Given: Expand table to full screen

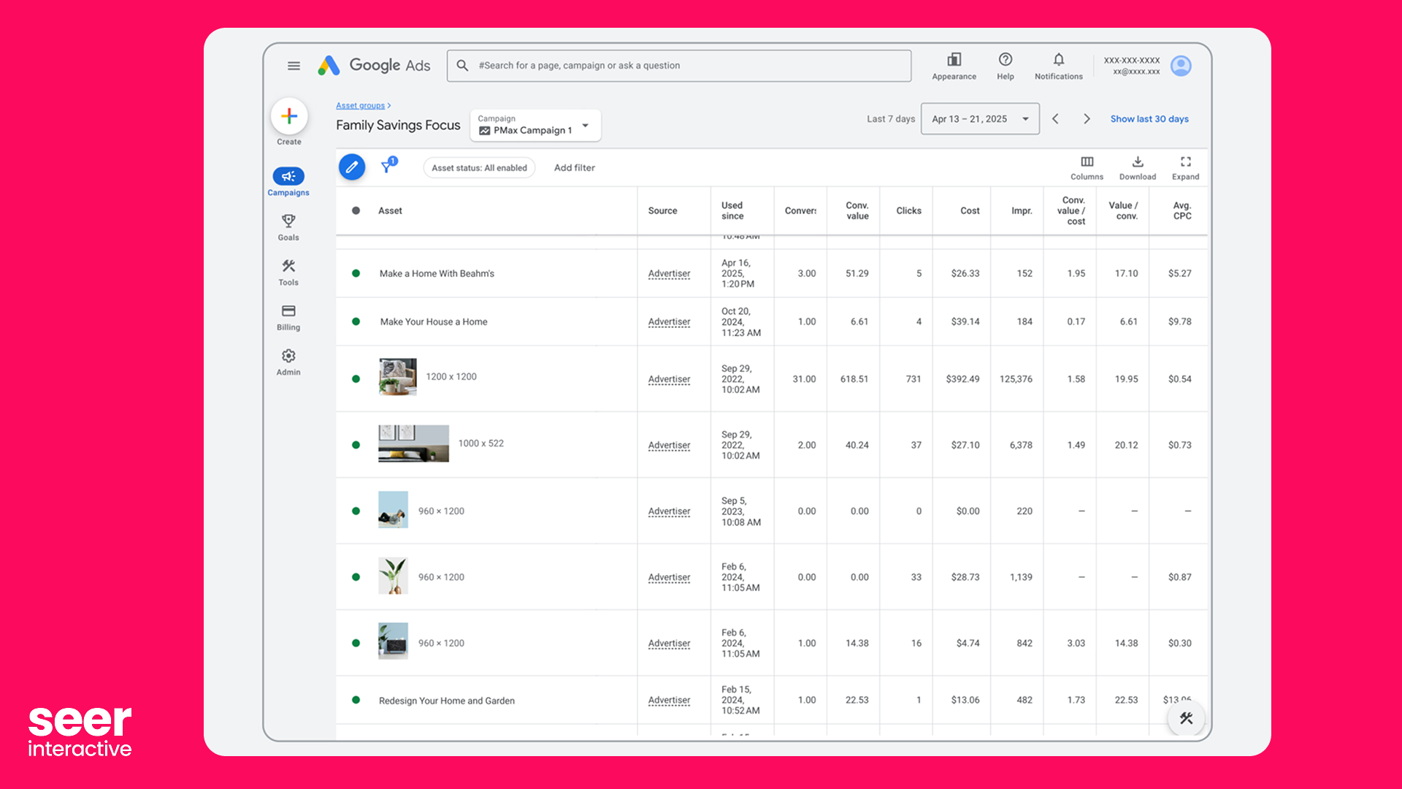Looking at the screenshot, I should pos(1185,162).
